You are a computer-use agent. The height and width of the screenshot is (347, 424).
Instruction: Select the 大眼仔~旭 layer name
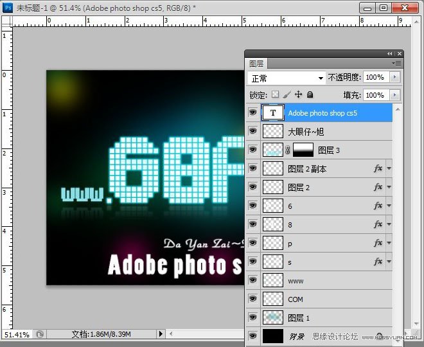(x=306, y=132)
